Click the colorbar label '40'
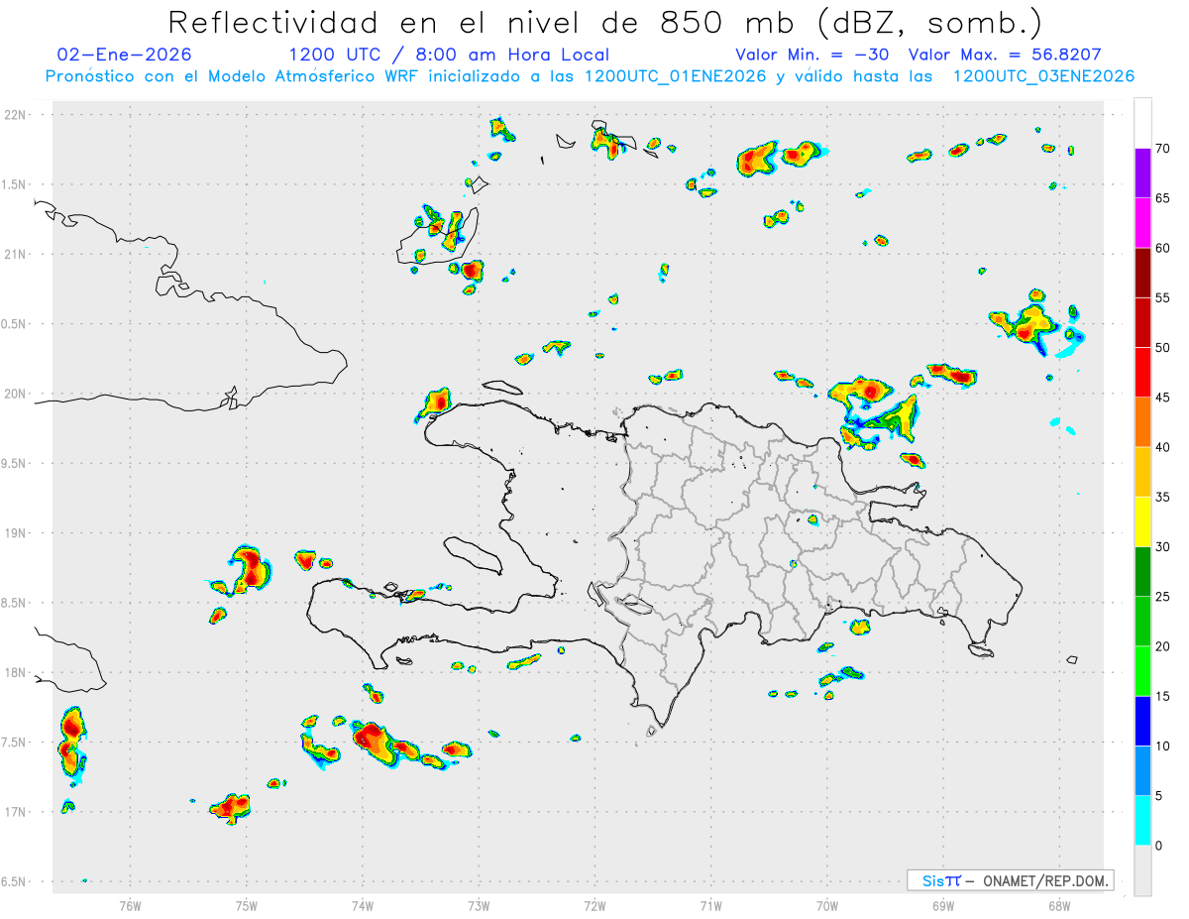The width and height of the screenshot is (1189, 919). pos(1162,447)
